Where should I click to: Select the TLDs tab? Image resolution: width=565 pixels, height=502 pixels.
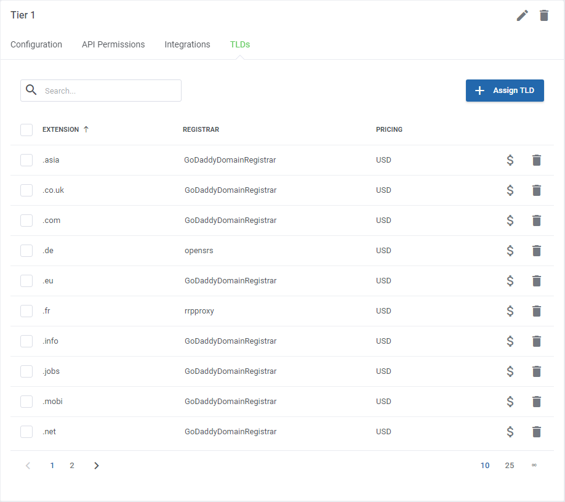(240, 44)
